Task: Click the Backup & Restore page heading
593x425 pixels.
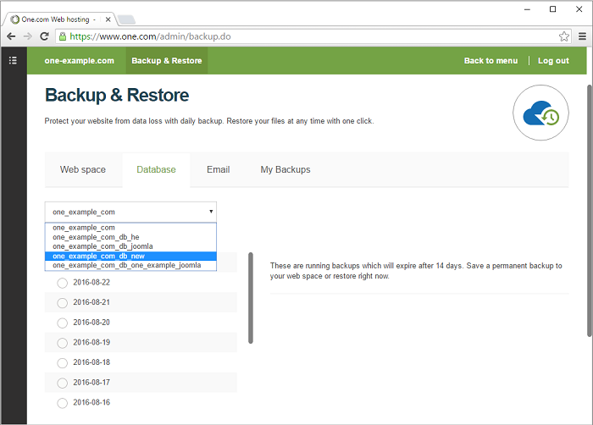Action: click(x=117, y=96)
